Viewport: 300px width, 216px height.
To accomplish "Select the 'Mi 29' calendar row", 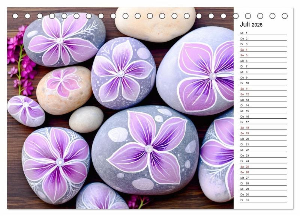I will tap(263, 189).
